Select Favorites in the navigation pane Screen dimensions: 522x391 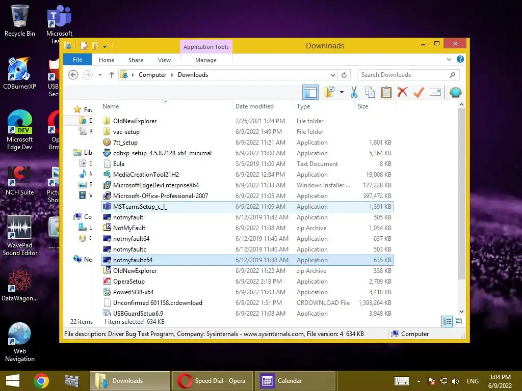pos(83,109)
